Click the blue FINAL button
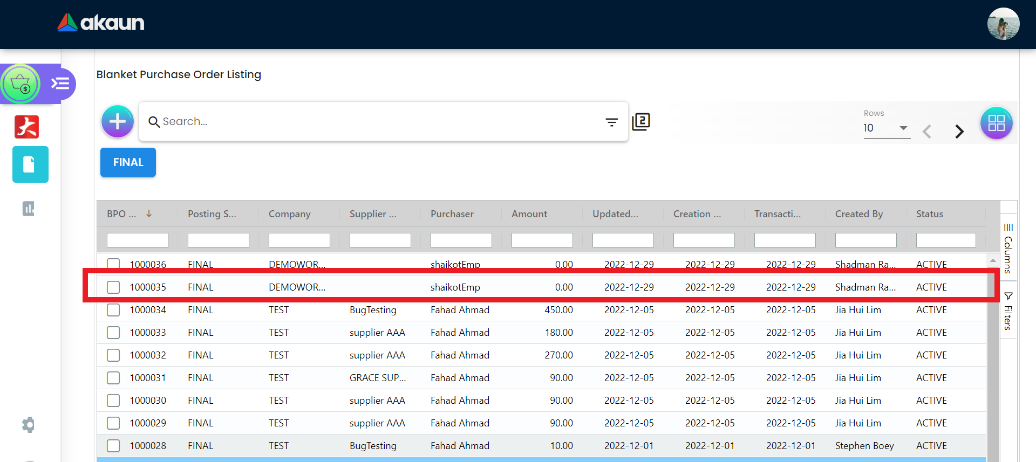This screenshot has width=1036, height=462. (128, 162)
